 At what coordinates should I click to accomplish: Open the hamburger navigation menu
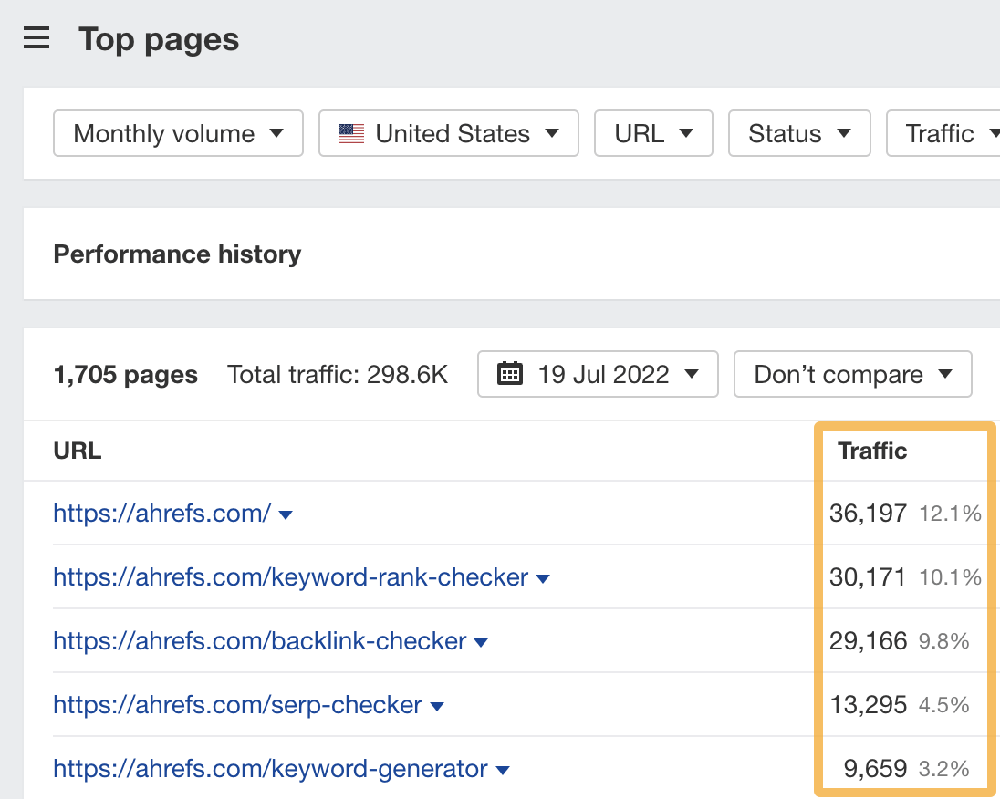pos(36,37)
